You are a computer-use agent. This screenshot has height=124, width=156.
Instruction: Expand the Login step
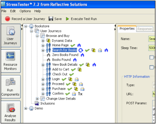tap(43, 79)
